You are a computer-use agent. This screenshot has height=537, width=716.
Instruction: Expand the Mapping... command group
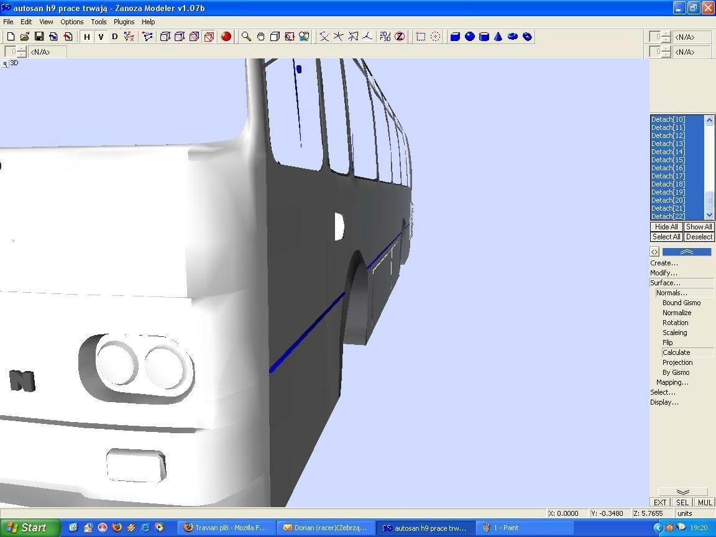click(672, 382)
